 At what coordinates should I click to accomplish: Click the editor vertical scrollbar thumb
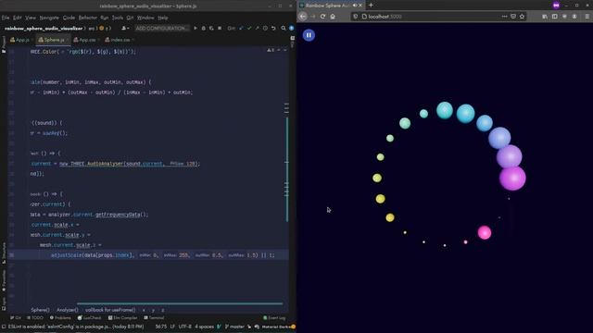click(x=287, y=169)
